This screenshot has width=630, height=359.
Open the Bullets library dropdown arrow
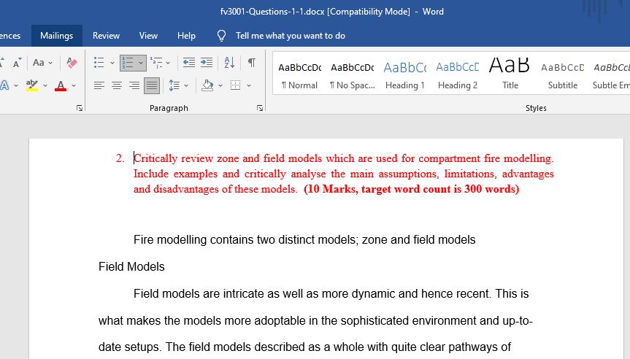click(x=112, y=63)
